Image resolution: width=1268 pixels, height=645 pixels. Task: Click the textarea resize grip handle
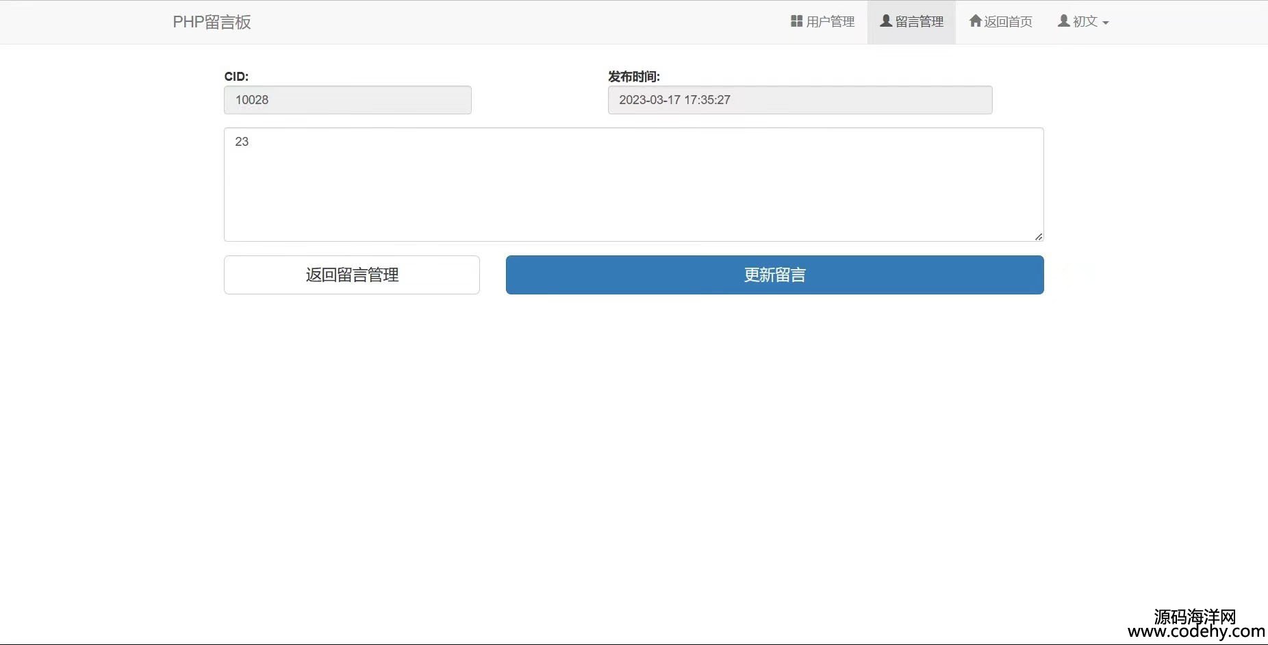pyautogui.click(x=1039, y=236)
